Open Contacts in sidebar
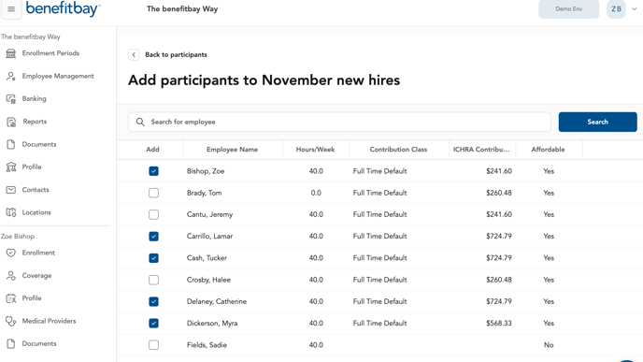Screen dimensions: 643x362 (x=36, y=190)
